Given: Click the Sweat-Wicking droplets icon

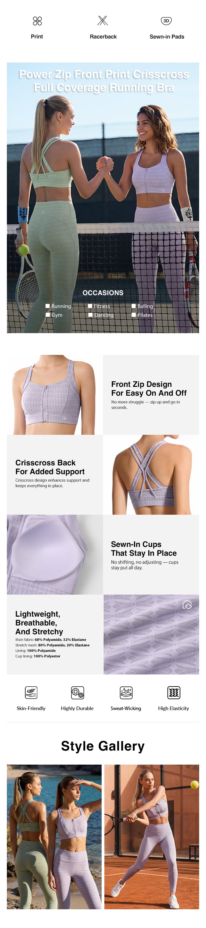Looking at the screenshot, I should click(126, 692).
